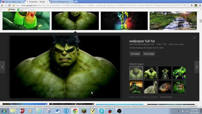202x114 pixels.
Task: Launch Internet Explorer from the taskbar
Action: (x=39, y=111)
